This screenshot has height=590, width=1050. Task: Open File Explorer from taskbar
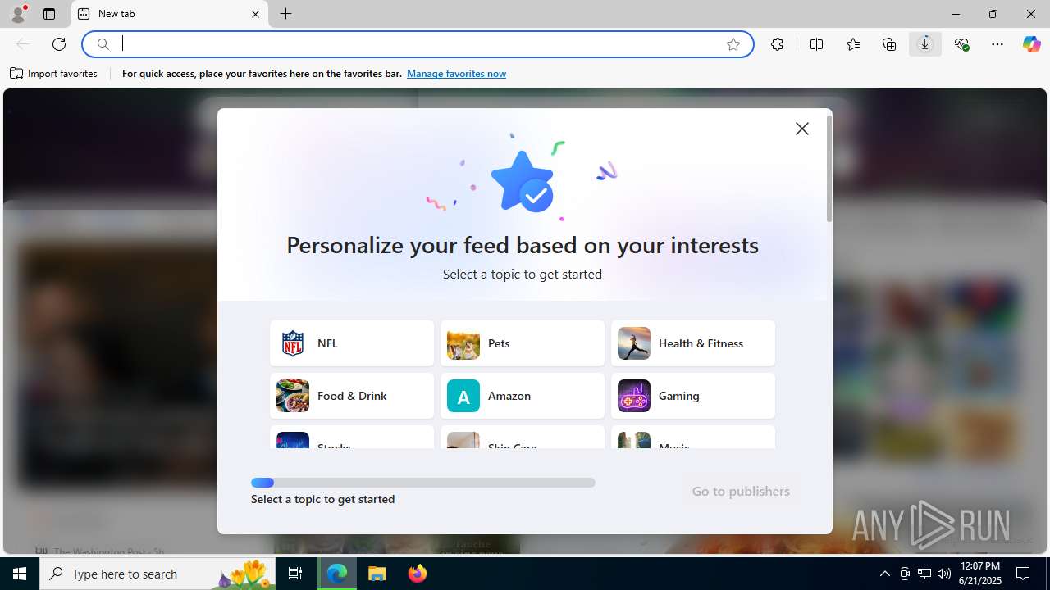pyautogui.click(x=377, y=574)
